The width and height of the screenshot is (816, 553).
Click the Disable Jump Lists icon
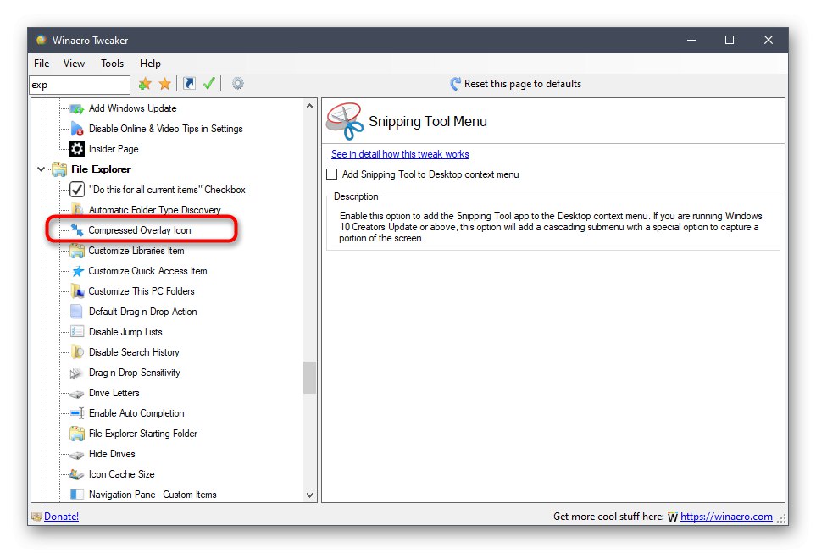coord(77,332)
